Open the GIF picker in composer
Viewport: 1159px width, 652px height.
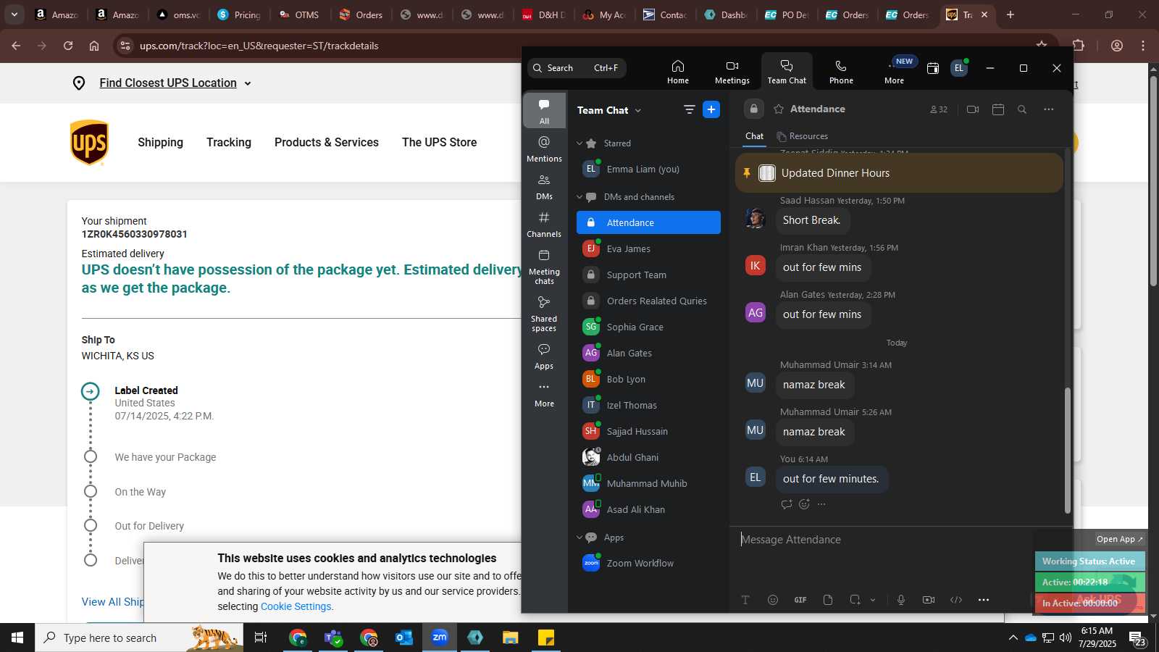[x=800, y=600]
